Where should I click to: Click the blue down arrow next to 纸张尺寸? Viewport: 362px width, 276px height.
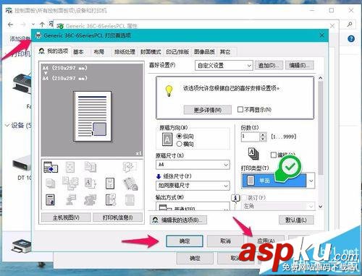(159, 176)
